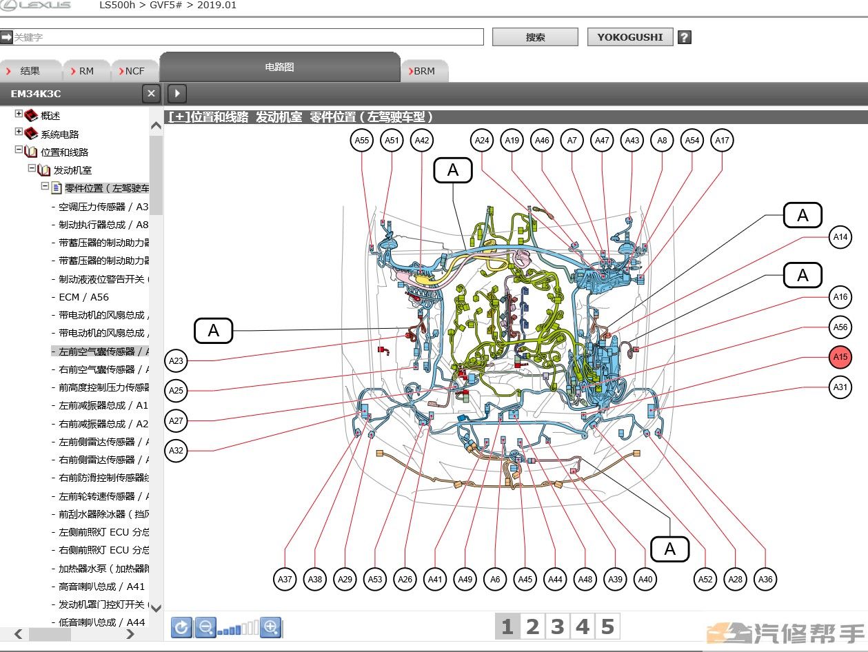
Task: Click the zoom level bar indicator
Action: [x=238, y=629]
